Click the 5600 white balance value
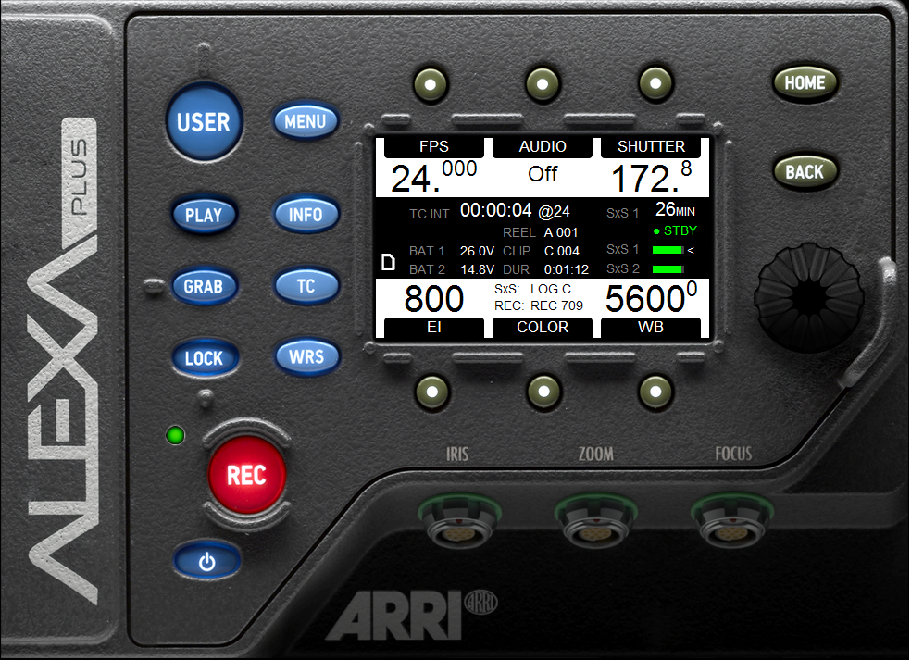The image size is (911, 660). point(651,298)
